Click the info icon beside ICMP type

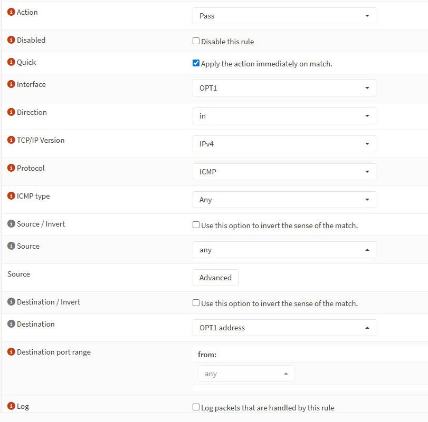coord(11,196)
